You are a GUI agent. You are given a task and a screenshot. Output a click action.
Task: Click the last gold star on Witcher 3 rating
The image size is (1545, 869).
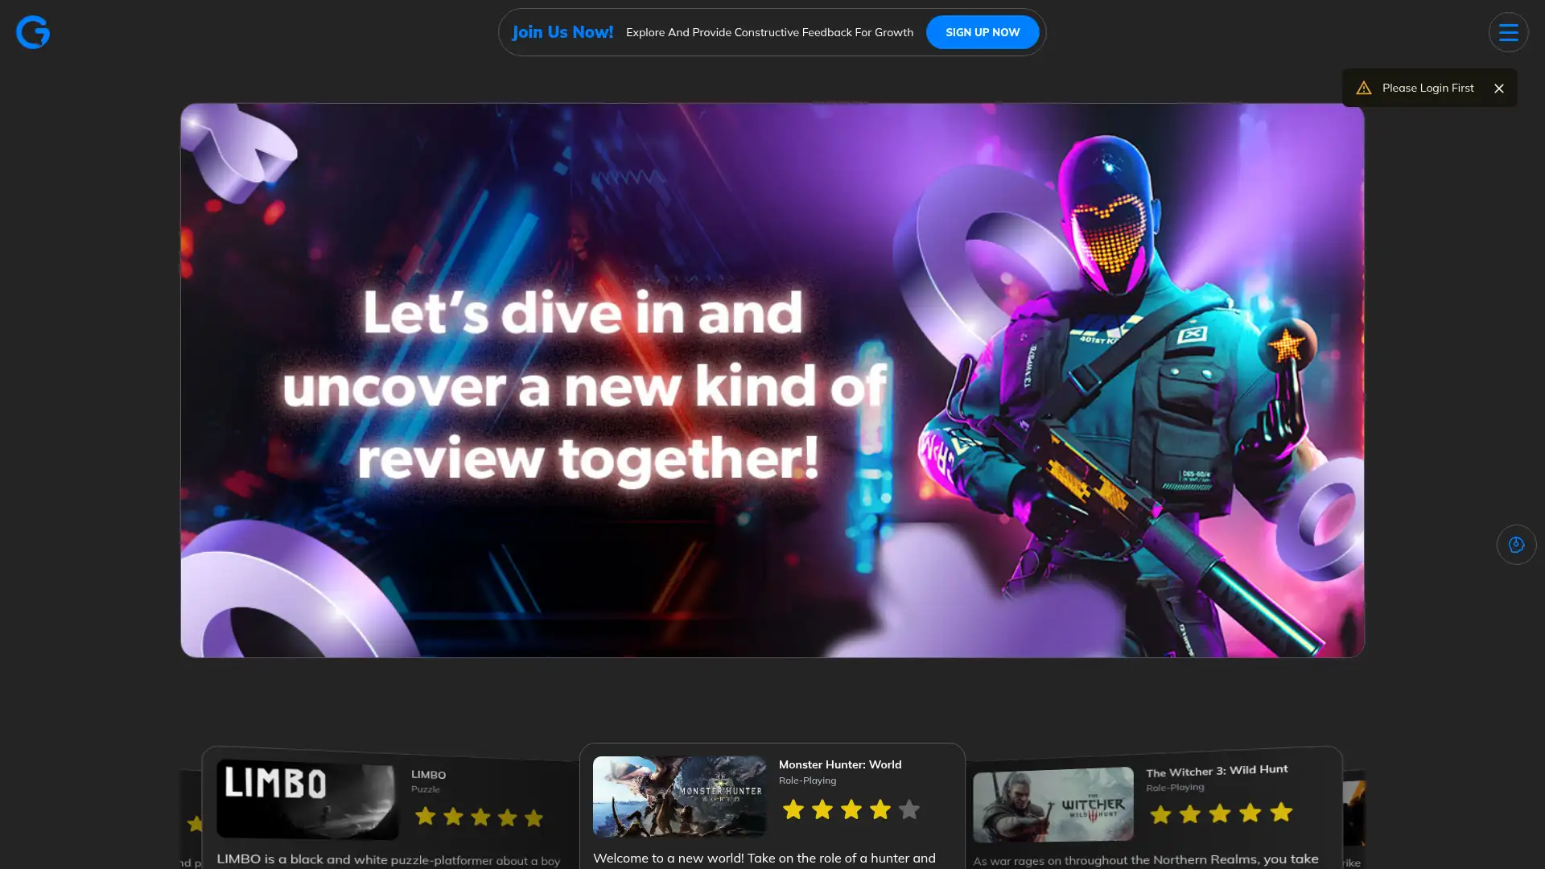1279,814
